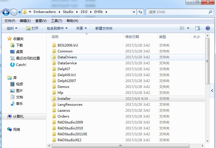Open 最近访问的位置 in favorites
This screenshot has height=148, width=216.
point(25,58)
